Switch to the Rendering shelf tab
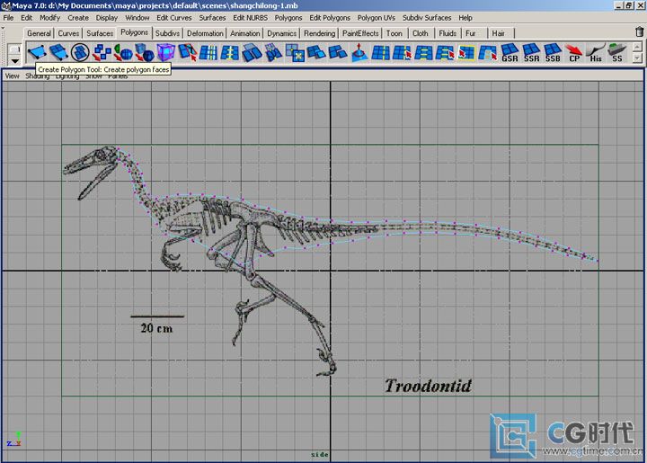 point(319,33)
